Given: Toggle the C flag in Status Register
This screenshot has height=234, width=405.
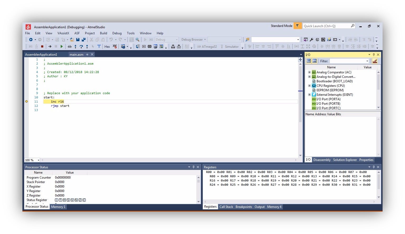Looking at the screenshot, I should [84, 200].
